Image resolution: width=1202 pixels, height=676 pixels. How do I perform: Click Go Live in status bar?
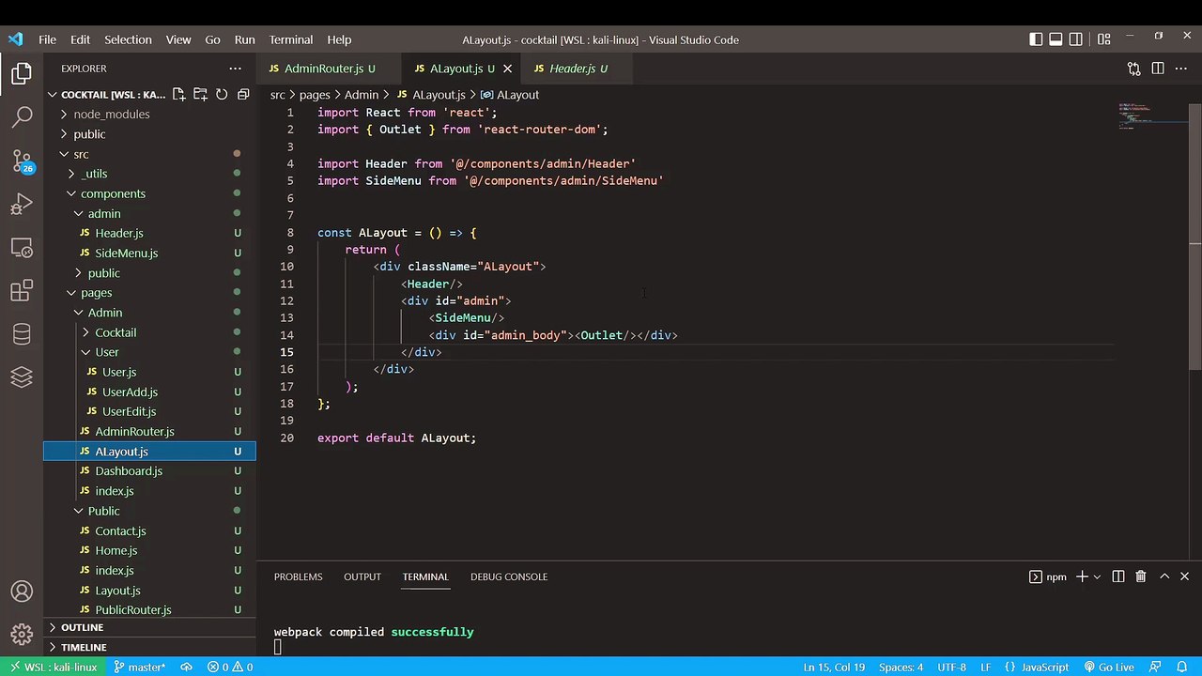[1108, 667]
